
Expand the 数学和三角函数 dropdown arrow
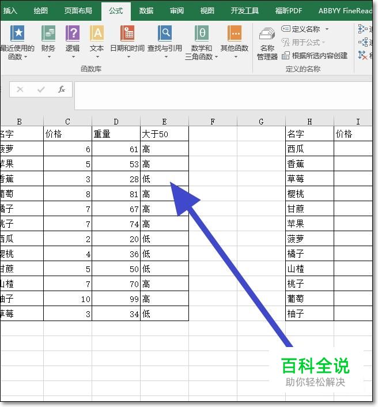(x=217, y=57)
